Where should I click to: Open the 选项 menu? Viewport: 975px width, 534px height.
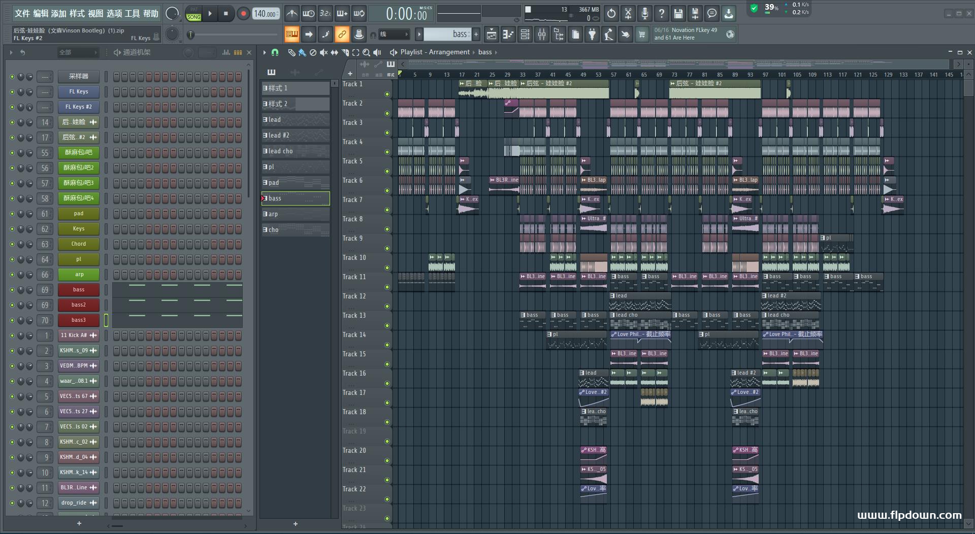point(114,14)
